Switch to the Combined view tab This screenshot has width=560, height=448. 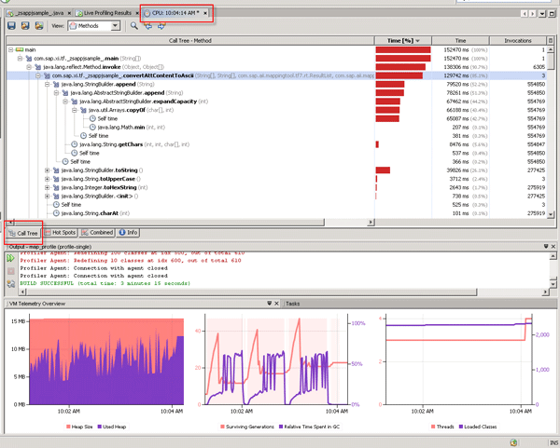[97, 232]
